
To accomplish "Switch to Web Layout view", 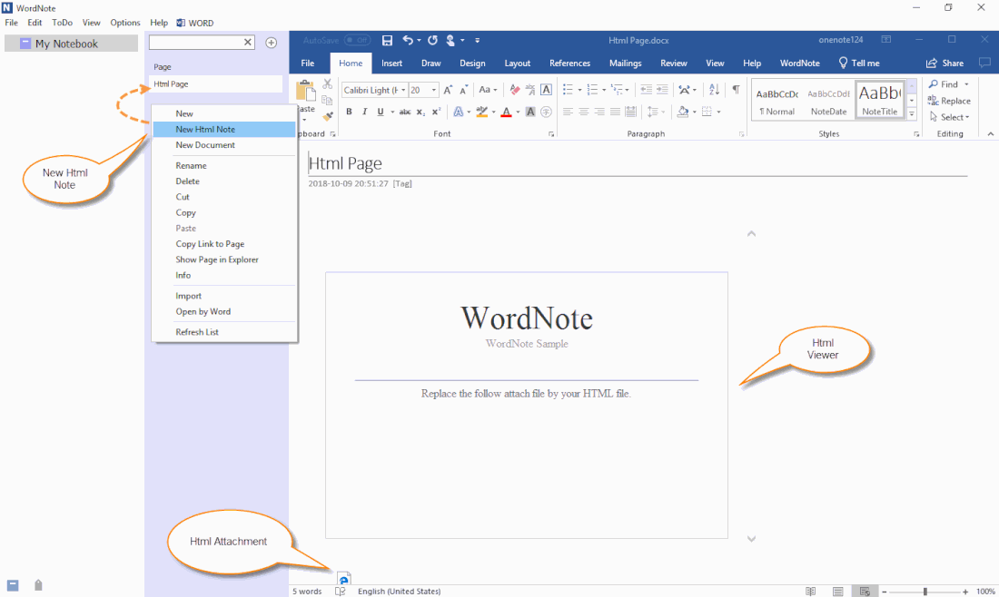I will click(x=865, y=592).
